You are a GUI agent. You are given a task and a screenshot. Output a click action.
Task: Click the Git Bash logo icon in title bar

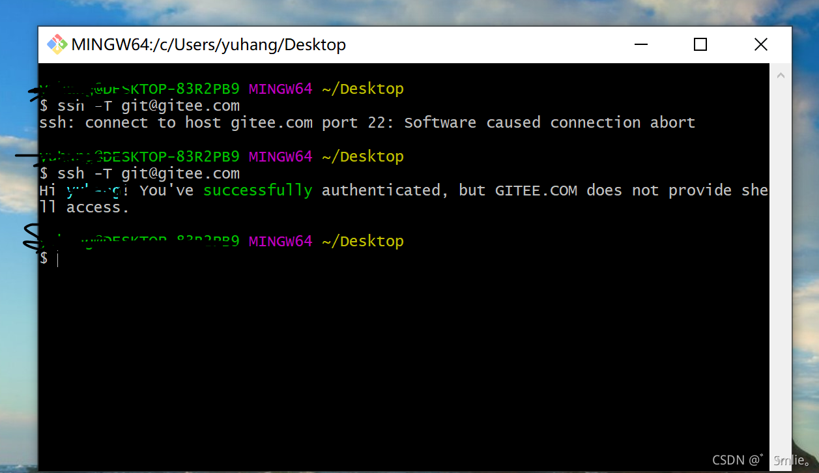pyautogui.click(x=57, y=44)
